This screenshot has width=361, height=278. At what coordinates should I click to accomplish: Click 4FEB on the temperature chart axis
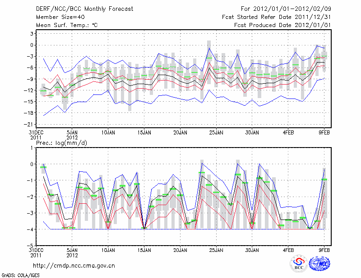tap(289, 133)
